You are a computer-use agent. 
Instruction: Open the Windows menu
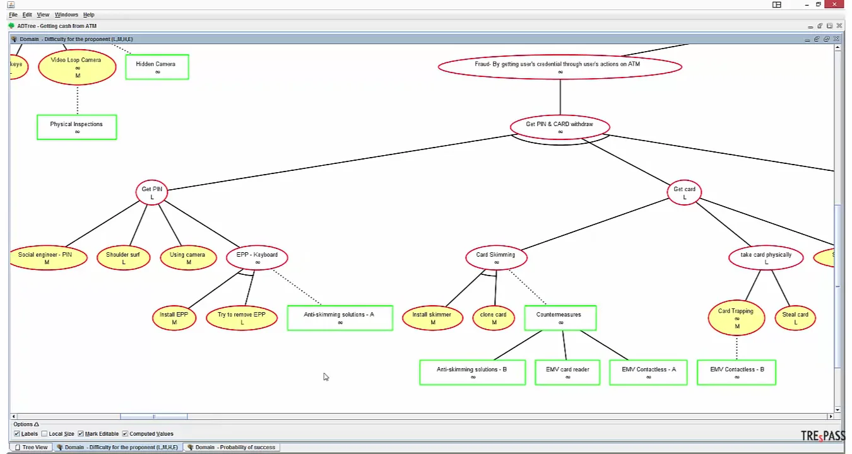(x=66, y=15)
